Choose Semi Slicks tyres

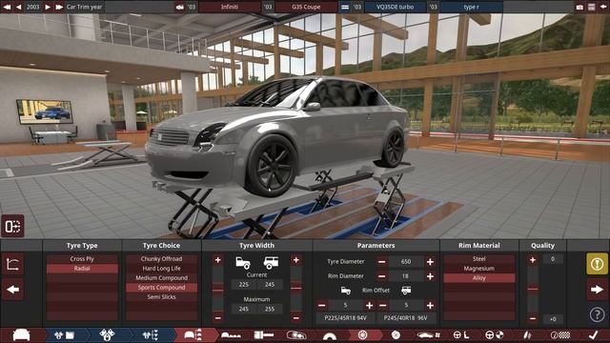[x=161, y=296]
